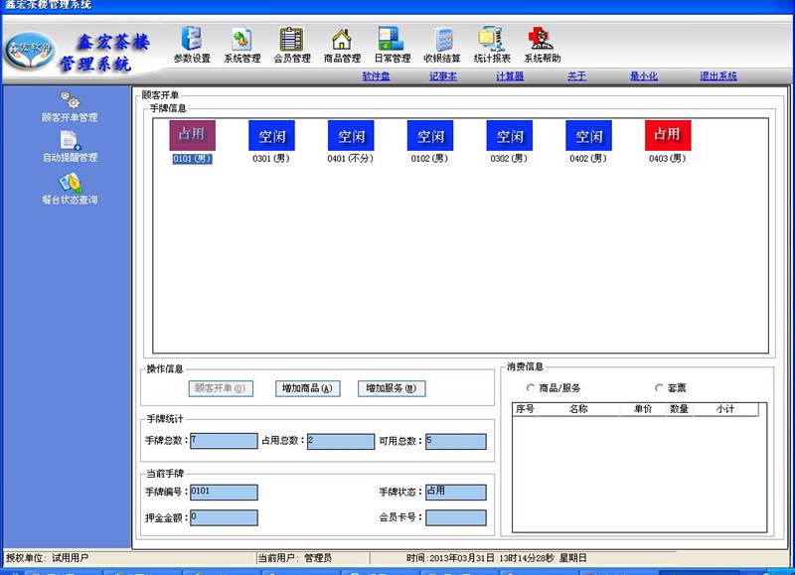Select the 商品/服务 radio button
Viewport: 795px width, 575px height.
(531, 388)
